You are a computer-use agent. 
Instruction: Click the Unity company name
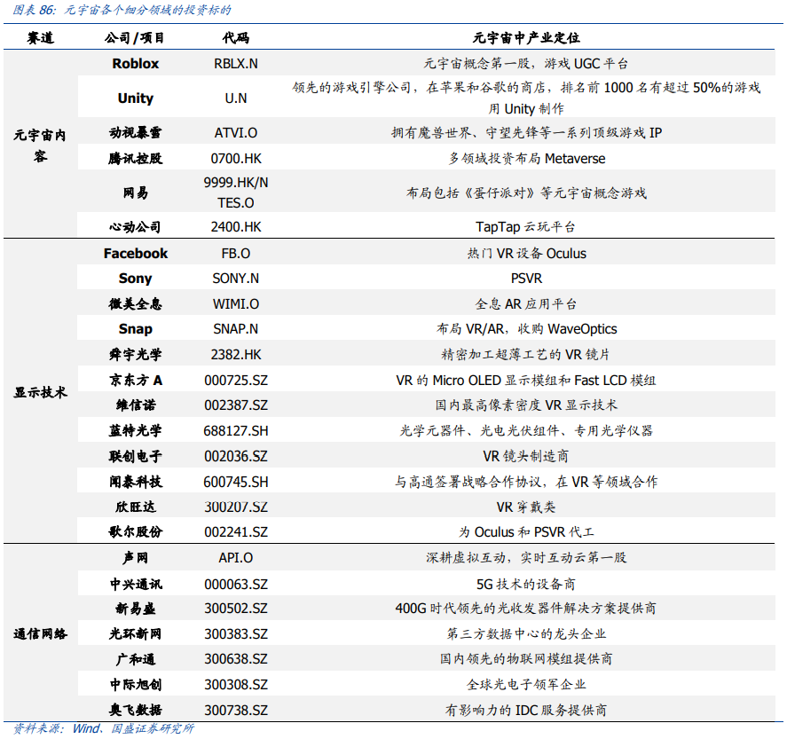pyautogui.click(x=135, y=98)
